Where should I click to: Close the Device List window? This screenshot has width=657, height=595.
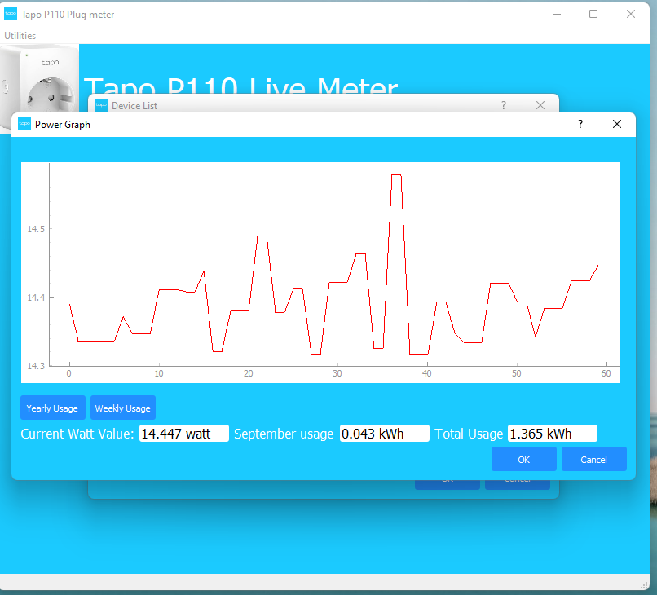tap(540, 105)
